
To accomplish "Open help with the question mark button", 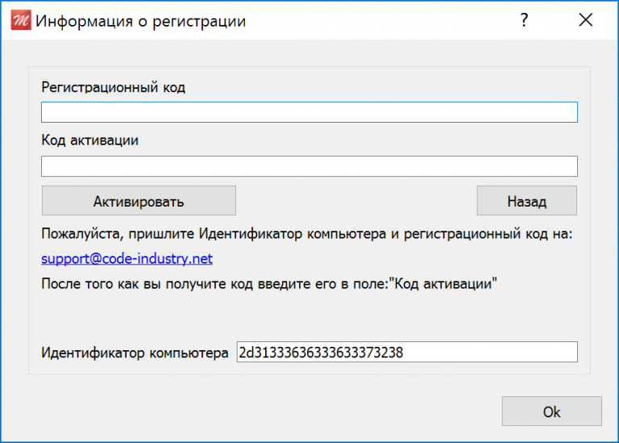I will pos(524,20).
